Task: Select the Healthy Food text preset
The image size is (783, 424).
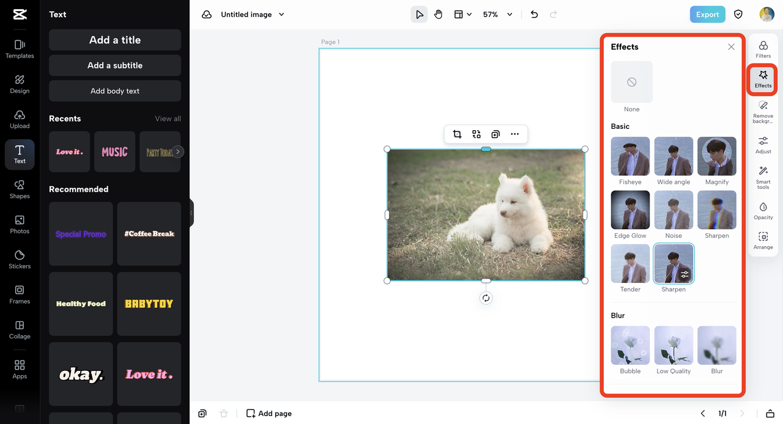Action: (81, 304)
